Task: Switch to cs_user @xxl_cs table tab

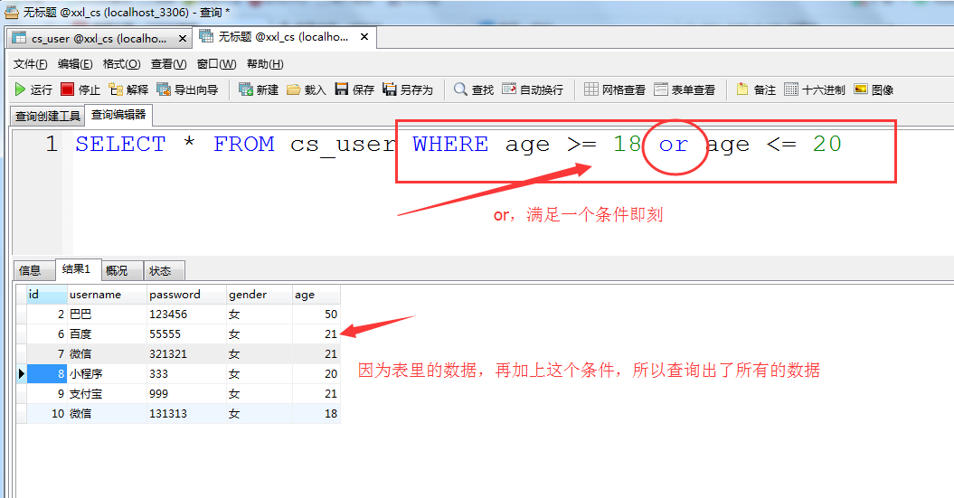Action: pos(99,38)
